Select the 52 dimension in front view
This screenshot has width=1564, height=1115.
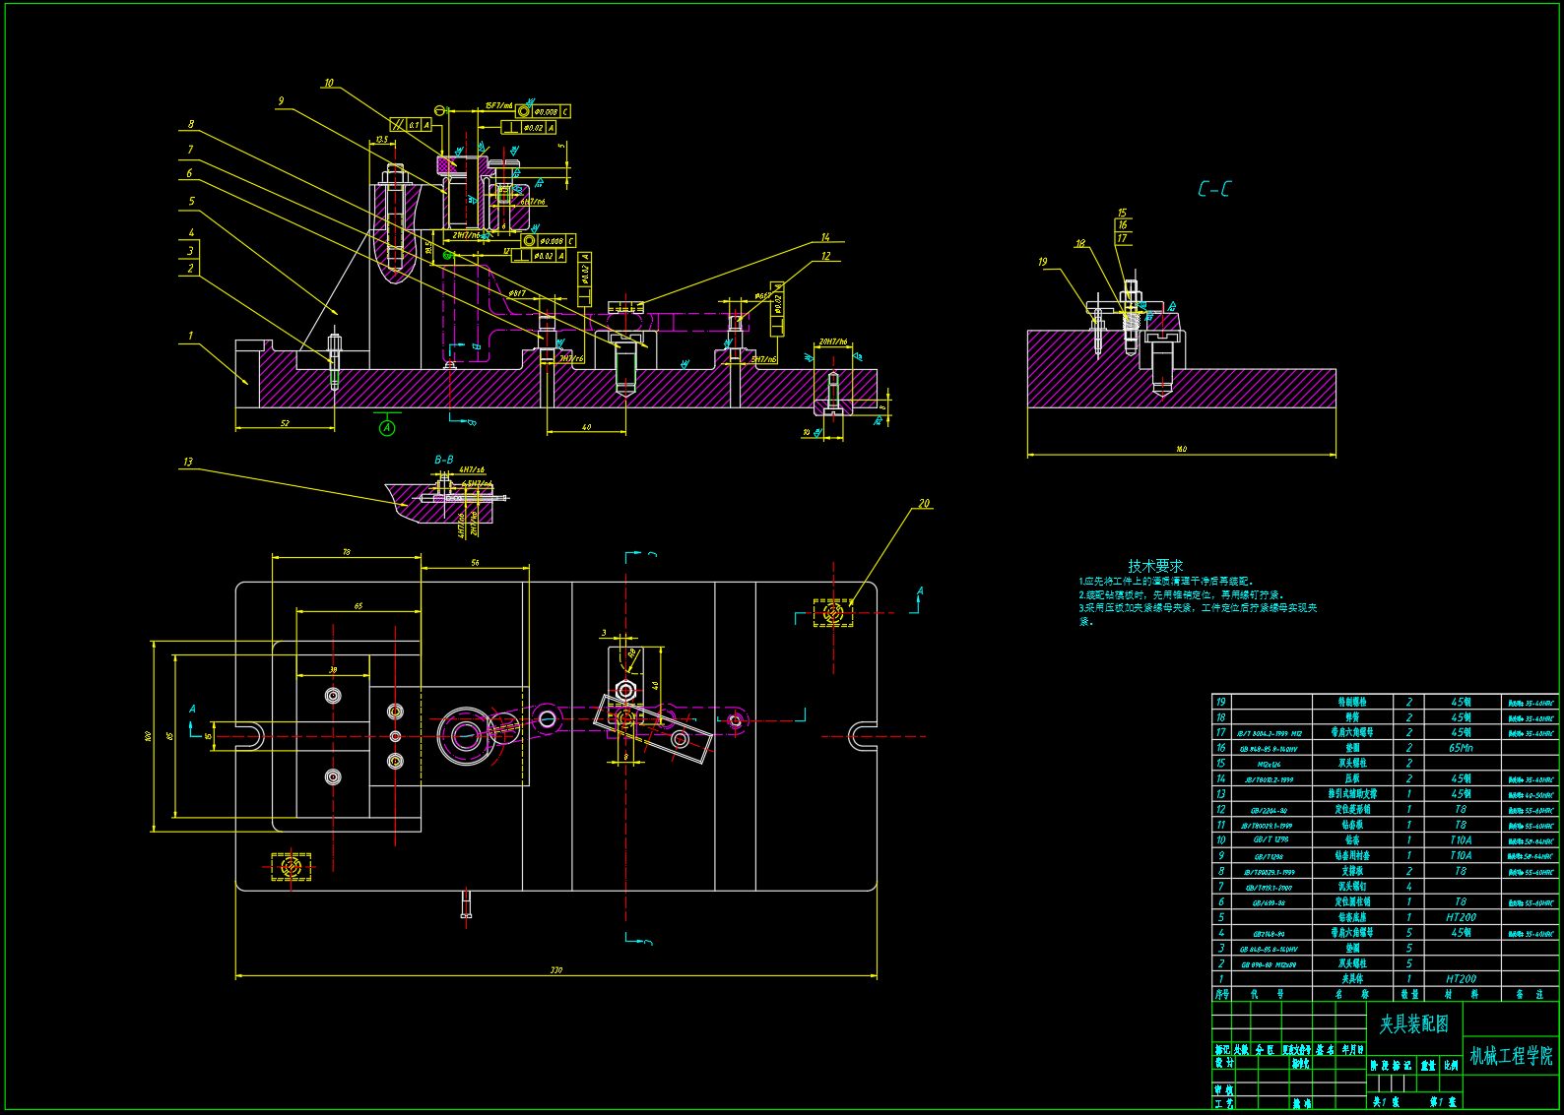[285, 424]
